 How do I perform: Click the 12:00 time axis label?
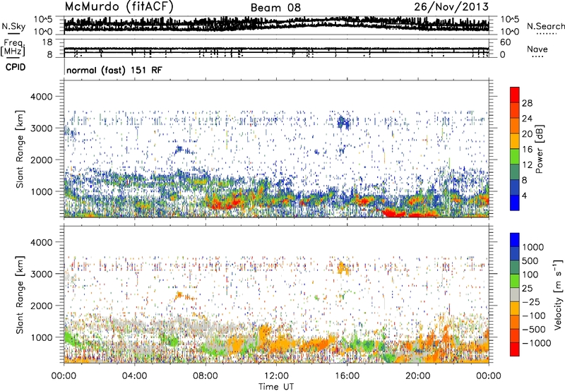point(276,376)
